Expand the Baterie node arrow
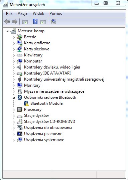Screen dimensions: 128x180 (14, 37)
